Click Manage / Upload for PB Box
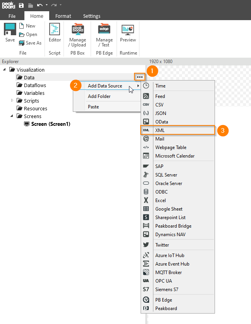Image resolution: width=251 pixels, height=324 pixels. click(77, 35)
